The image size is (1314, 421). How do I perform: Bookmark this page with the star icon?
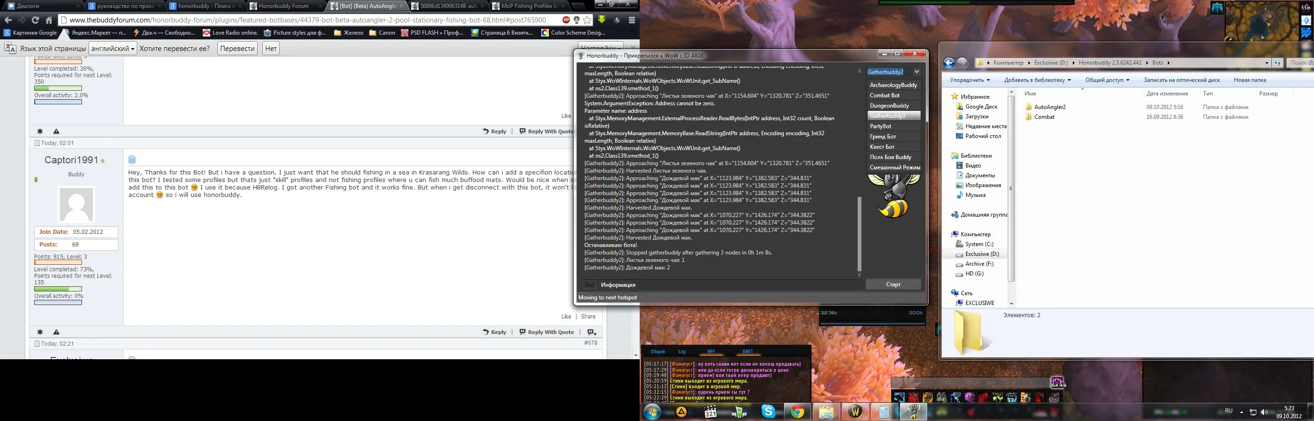[x=587, y=20]
